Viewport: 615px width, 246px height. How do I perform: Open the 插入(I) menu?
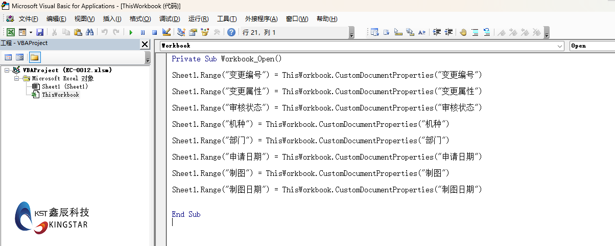(x=112, y=19)
